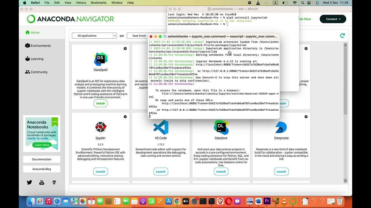Open Environments in the Navigator sidebar
371x208 pixels.
(x=38, y=46)
